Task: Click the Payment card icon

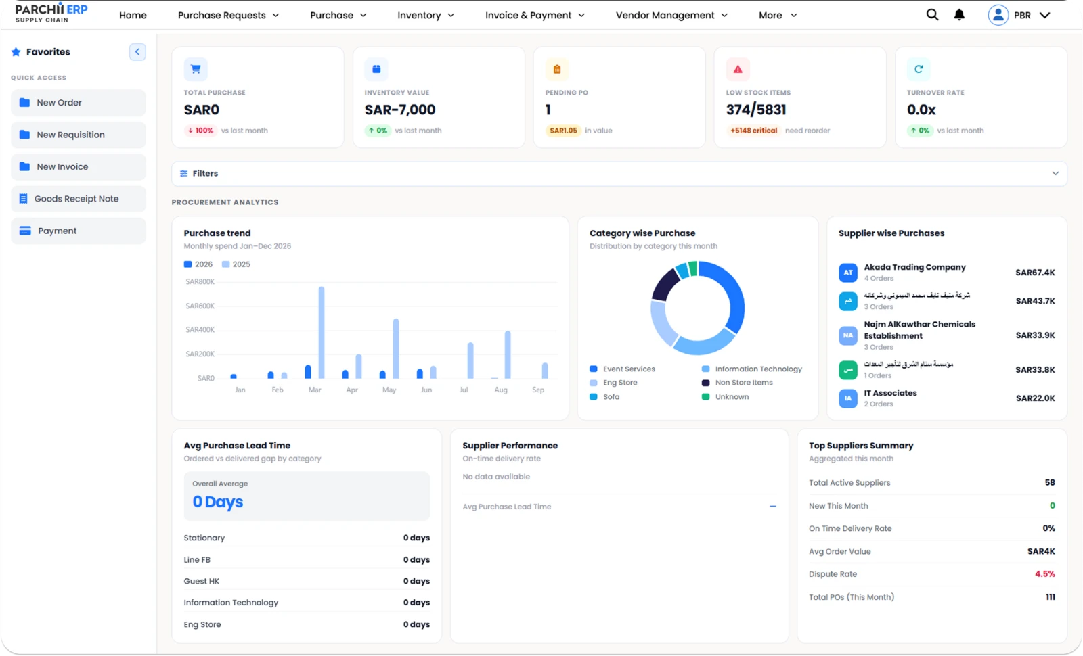Action: tap(25, 231)
